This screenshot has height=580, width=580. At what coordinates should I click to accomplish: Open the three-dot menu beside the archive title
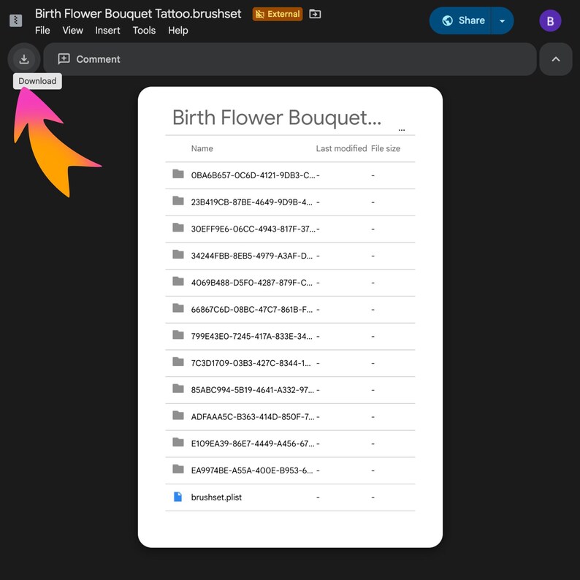pos(402,130)
